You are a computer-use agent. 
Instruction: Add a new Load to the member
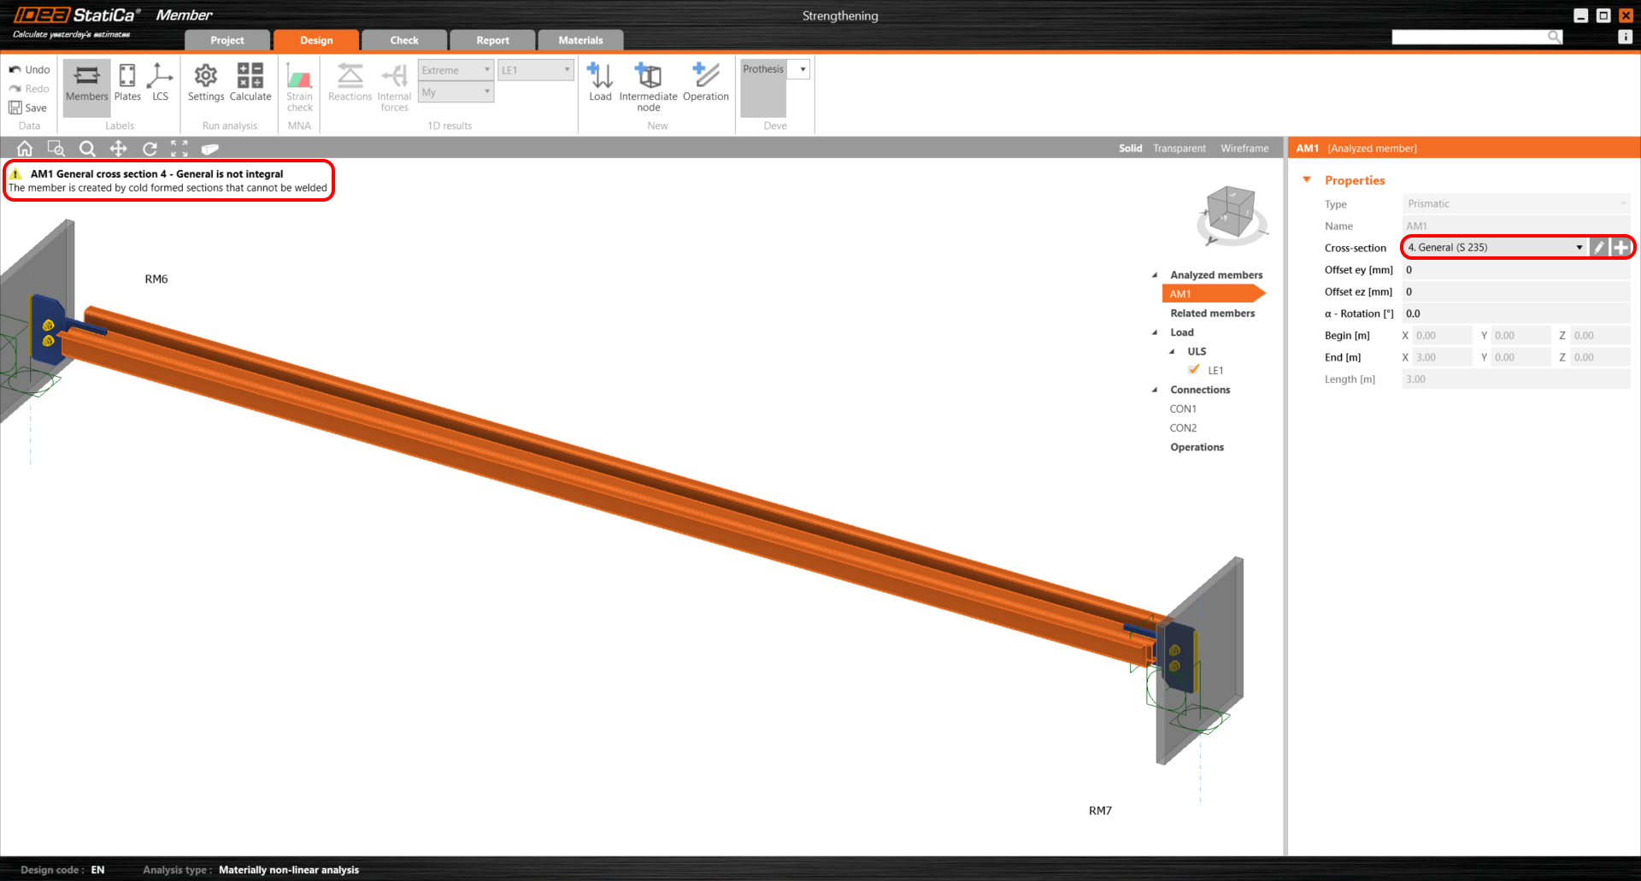pos(600,82)
